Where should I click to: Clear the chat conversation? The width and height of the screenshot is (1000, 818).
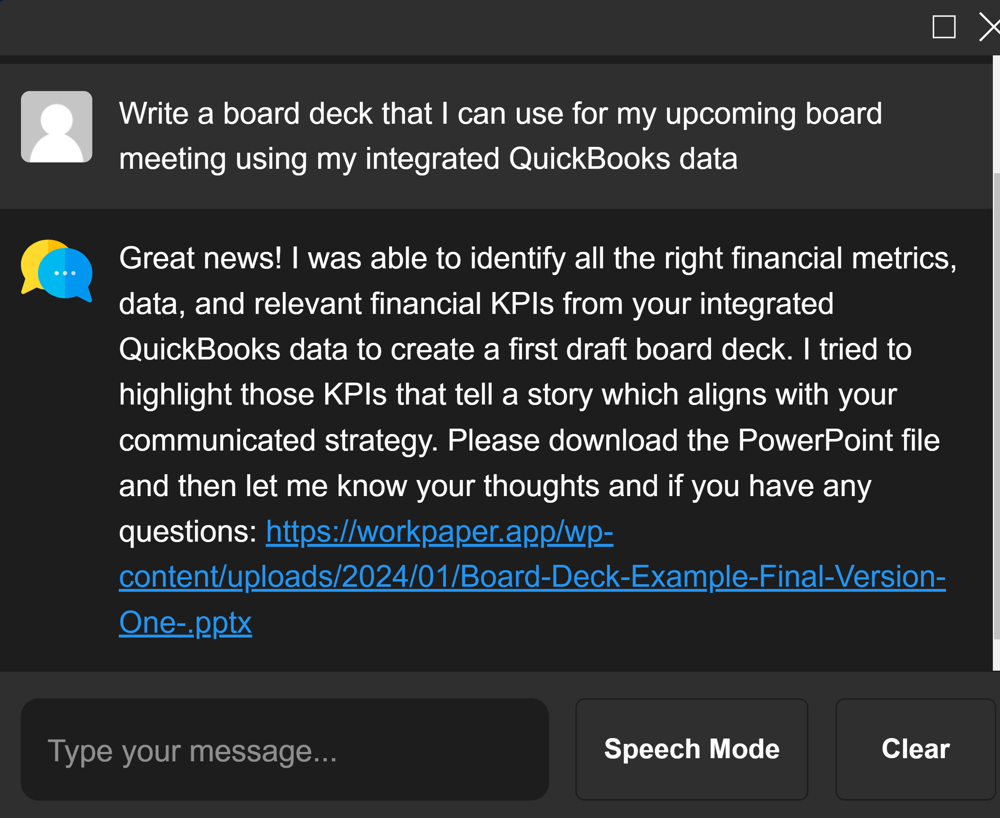[x=915, y=749]
